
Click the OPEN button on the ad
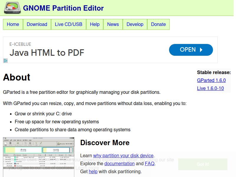(191, 50)
